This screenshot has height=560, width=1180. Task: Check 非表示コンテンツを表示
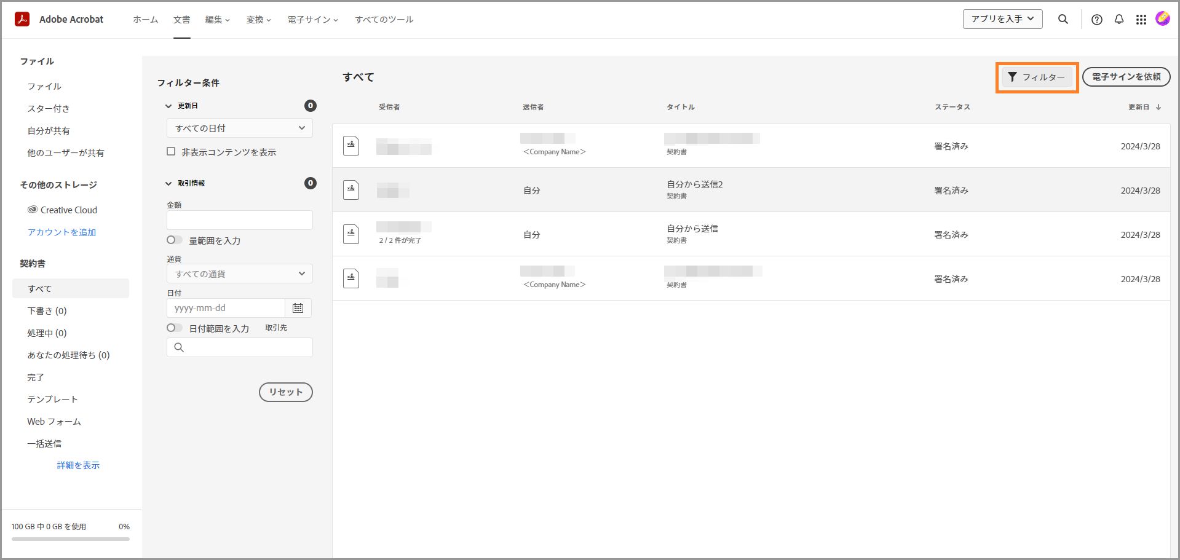pyautogui.click(x=171, y=151)
